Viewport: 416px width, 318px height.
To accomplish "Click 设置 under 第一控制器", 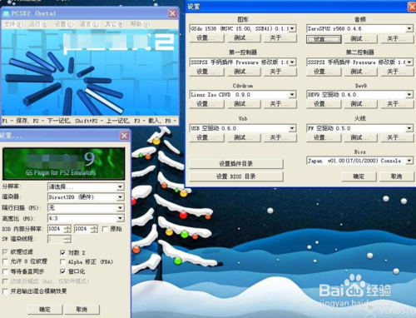I will 206,72.
